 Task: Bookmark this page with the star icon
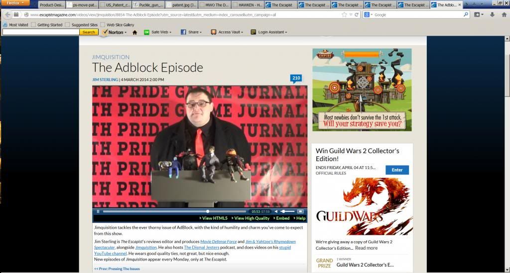(344, 14)
